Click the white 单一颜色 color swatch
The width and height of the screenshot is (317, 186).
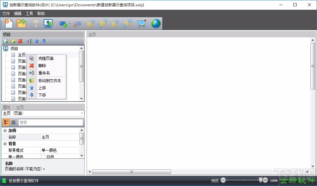point(43,157)
